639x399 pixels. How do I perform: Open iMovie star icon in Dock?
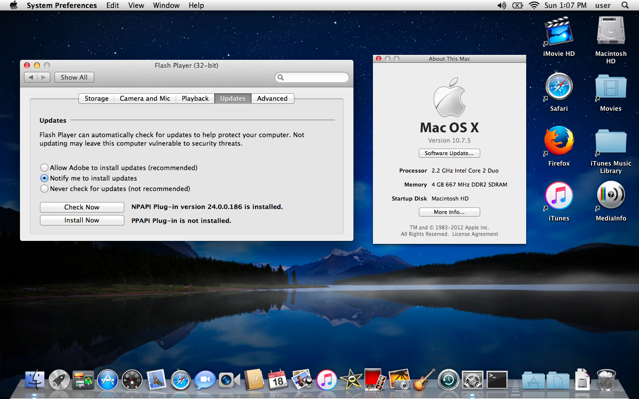click(351, 380)
